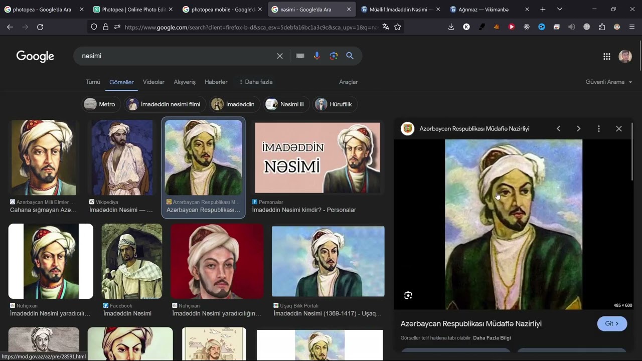Start voice search with microphone icon
Screen dimensions: 642x361
(317, 56)
